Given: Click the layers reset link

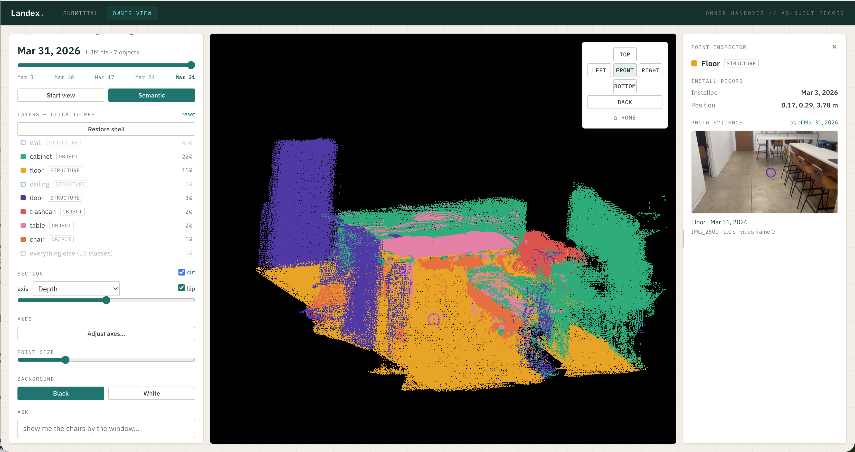Looking at the screenshot, I should [x=188, y=114].
